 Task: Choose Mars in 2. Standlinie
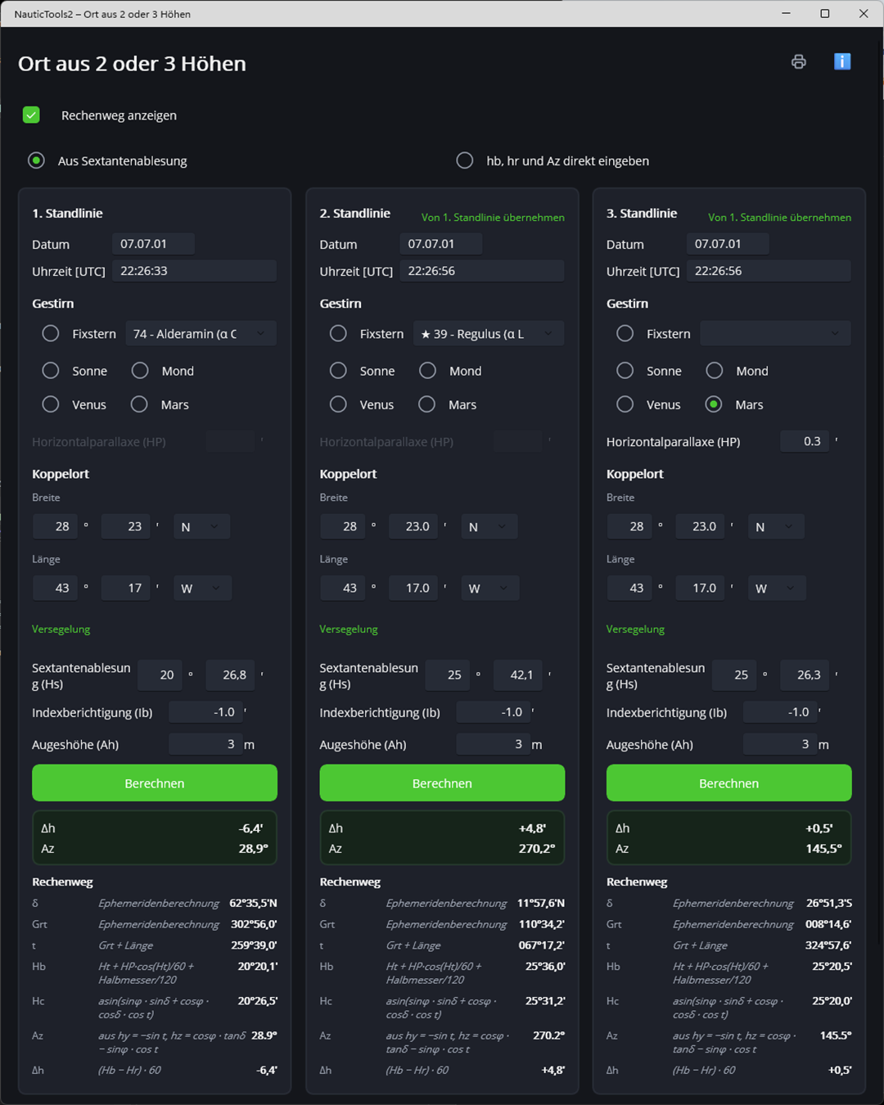[426, 404]
